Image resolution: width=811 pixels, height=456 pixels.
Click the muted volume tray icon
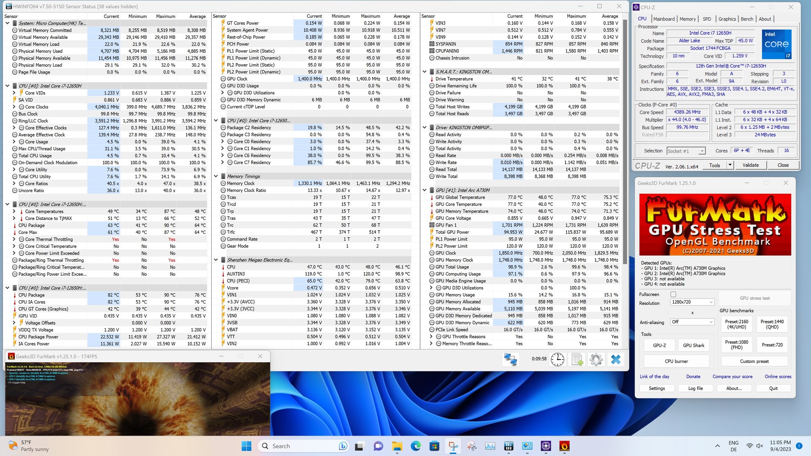759,446
